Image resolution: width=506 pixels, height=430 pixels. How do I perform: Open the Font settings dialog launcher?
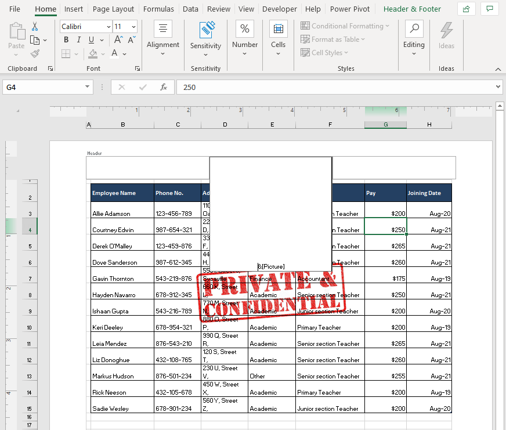(x=138, y=68)
